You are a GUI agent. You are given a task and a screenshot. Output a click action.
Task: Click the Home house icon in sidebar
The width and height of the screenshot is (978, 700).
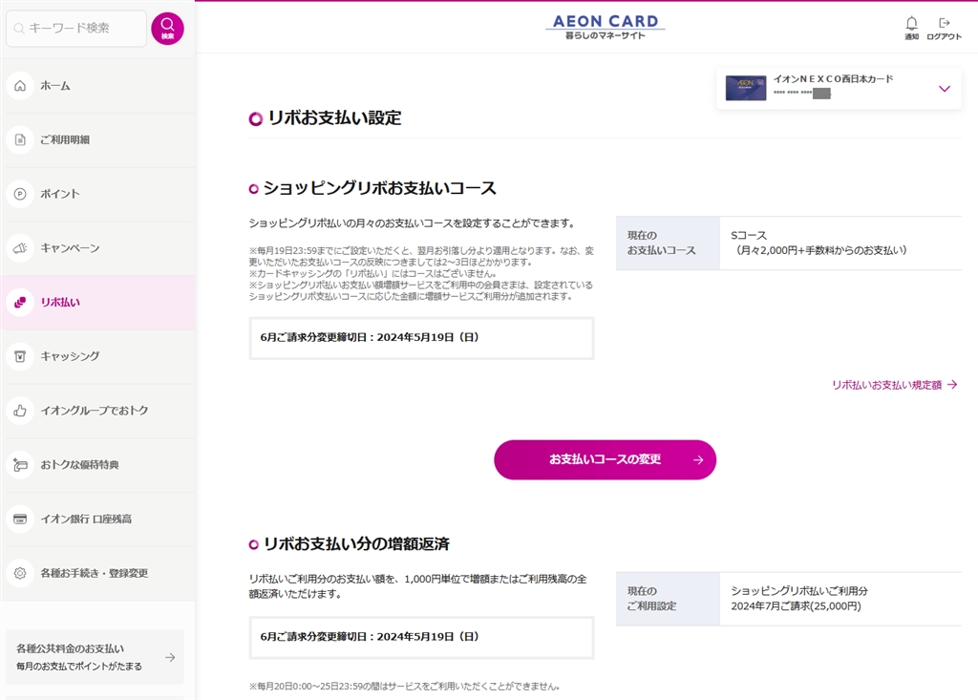pyautogui.click(x=20, y=86)
